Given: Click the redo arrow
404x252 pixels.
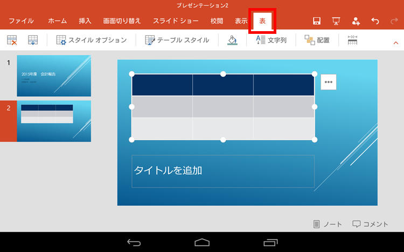Looking at the screenshot, I should click(x=394, y=21).
